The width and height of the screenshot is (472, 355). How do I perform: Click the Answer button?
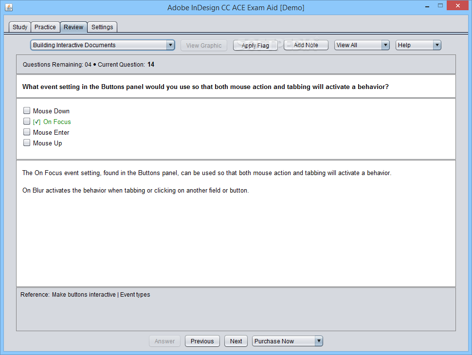[x=164, y=341]
